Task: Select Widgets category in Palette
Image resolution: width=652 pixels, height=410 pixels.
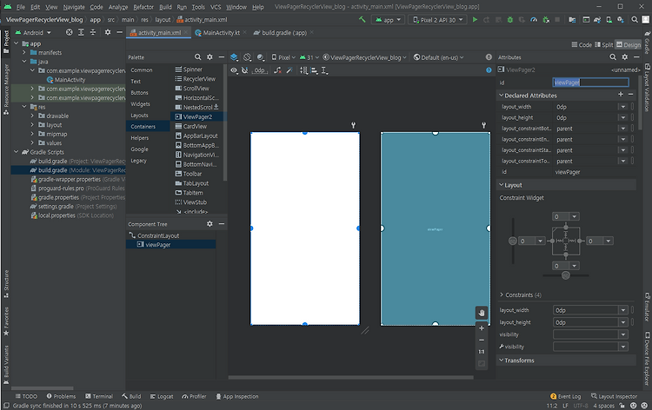Action: point(140,104)
